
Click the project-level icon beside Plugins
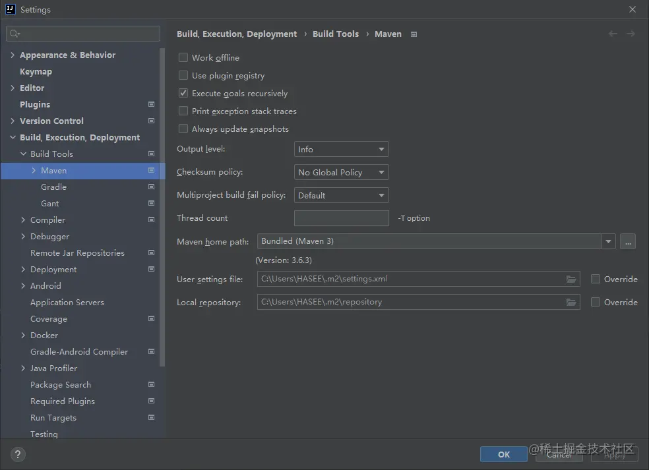click(x=151, y=104)
